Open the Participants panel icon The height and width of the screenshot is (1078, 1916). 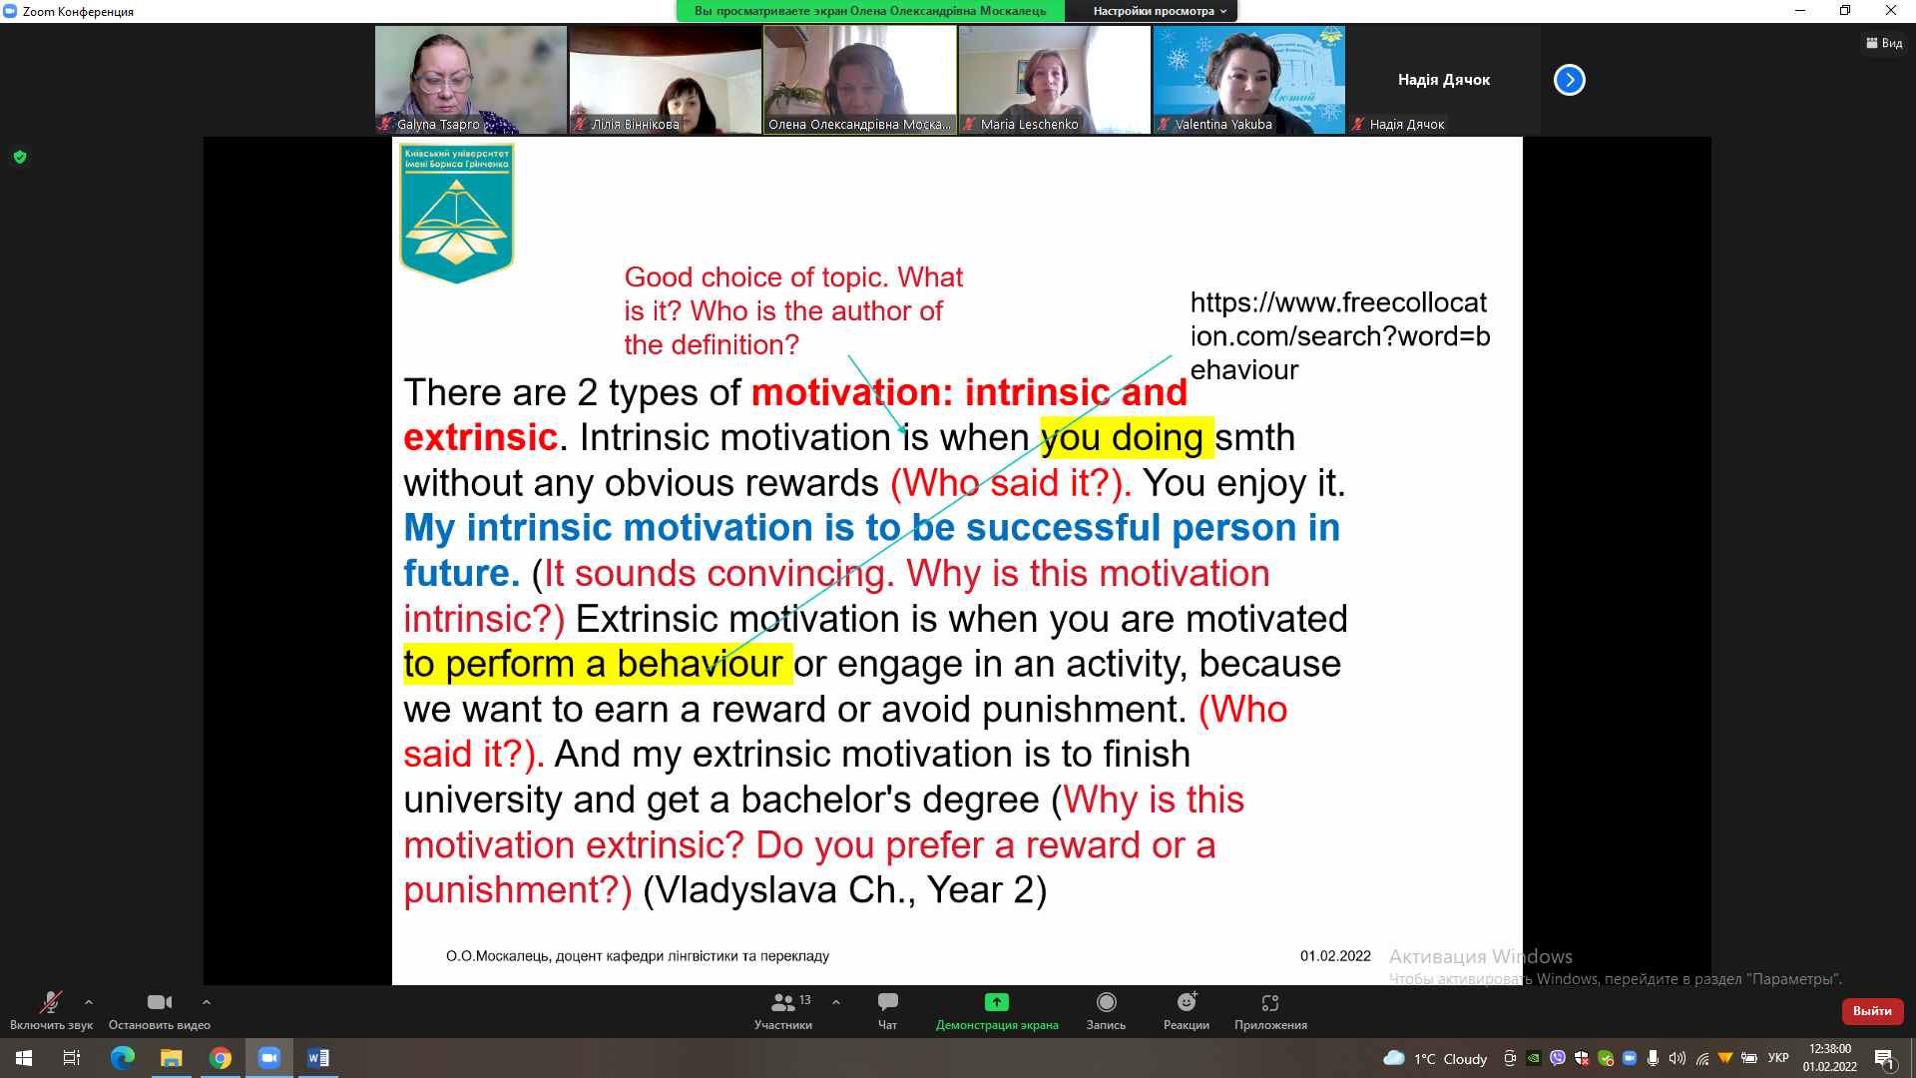click(783, 1003)
